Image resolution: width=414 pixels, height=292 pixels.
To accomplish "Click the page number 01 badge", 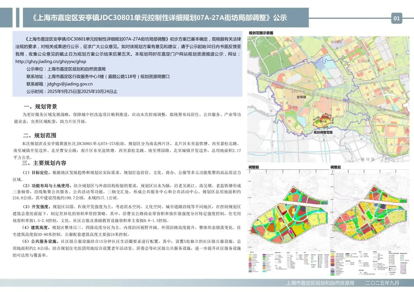I will [396, 18].
